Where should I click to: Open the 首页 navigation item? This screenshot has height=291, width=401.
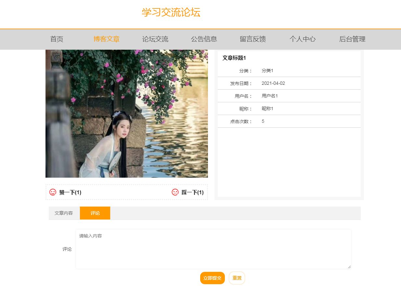(57, 39)
